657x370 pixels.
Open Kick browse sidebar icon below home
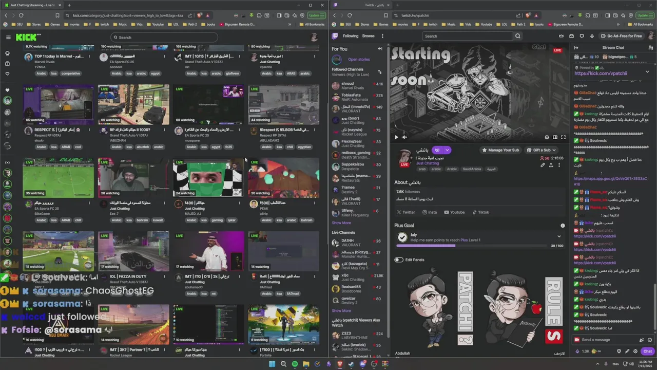[7, 63]
